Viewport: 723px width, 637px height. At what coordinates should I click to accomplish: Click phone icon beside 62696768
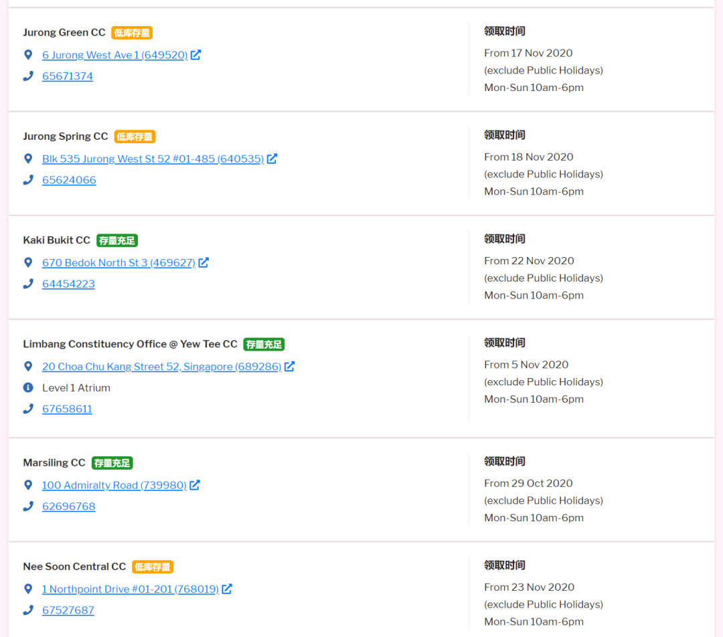click(28, 507)
